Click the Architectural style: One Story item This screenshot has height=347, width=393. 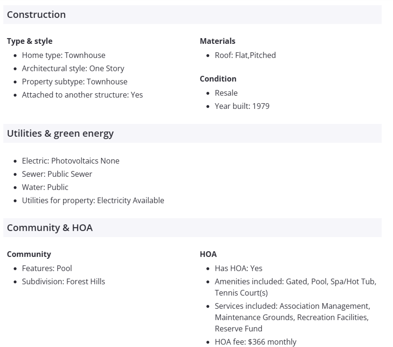point(73,68)
